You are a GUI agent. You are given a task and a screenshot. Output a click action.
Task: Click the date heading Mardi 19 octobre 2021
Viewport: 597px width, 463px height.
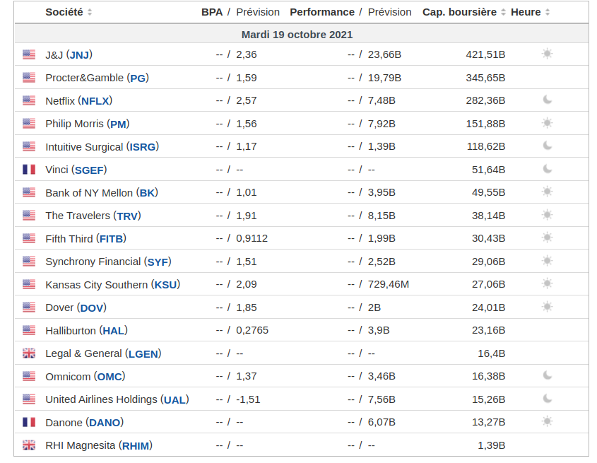tap(297, 35)
